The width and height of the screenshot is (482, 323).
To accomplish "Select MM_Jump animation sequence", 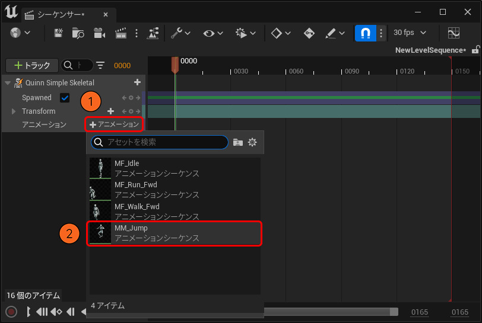I will (x=175, y=233).
